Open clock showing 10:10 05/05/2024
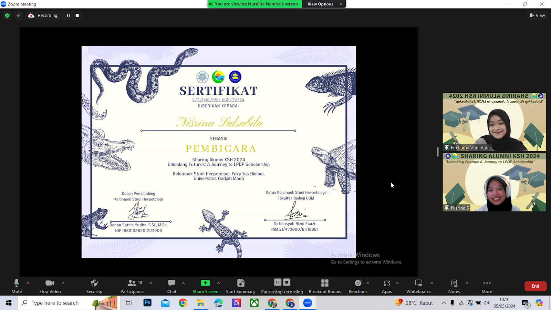 [505, 303]
